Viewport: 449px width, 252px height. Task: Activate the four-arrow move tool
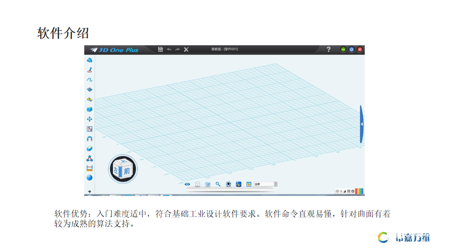(89, 119)
